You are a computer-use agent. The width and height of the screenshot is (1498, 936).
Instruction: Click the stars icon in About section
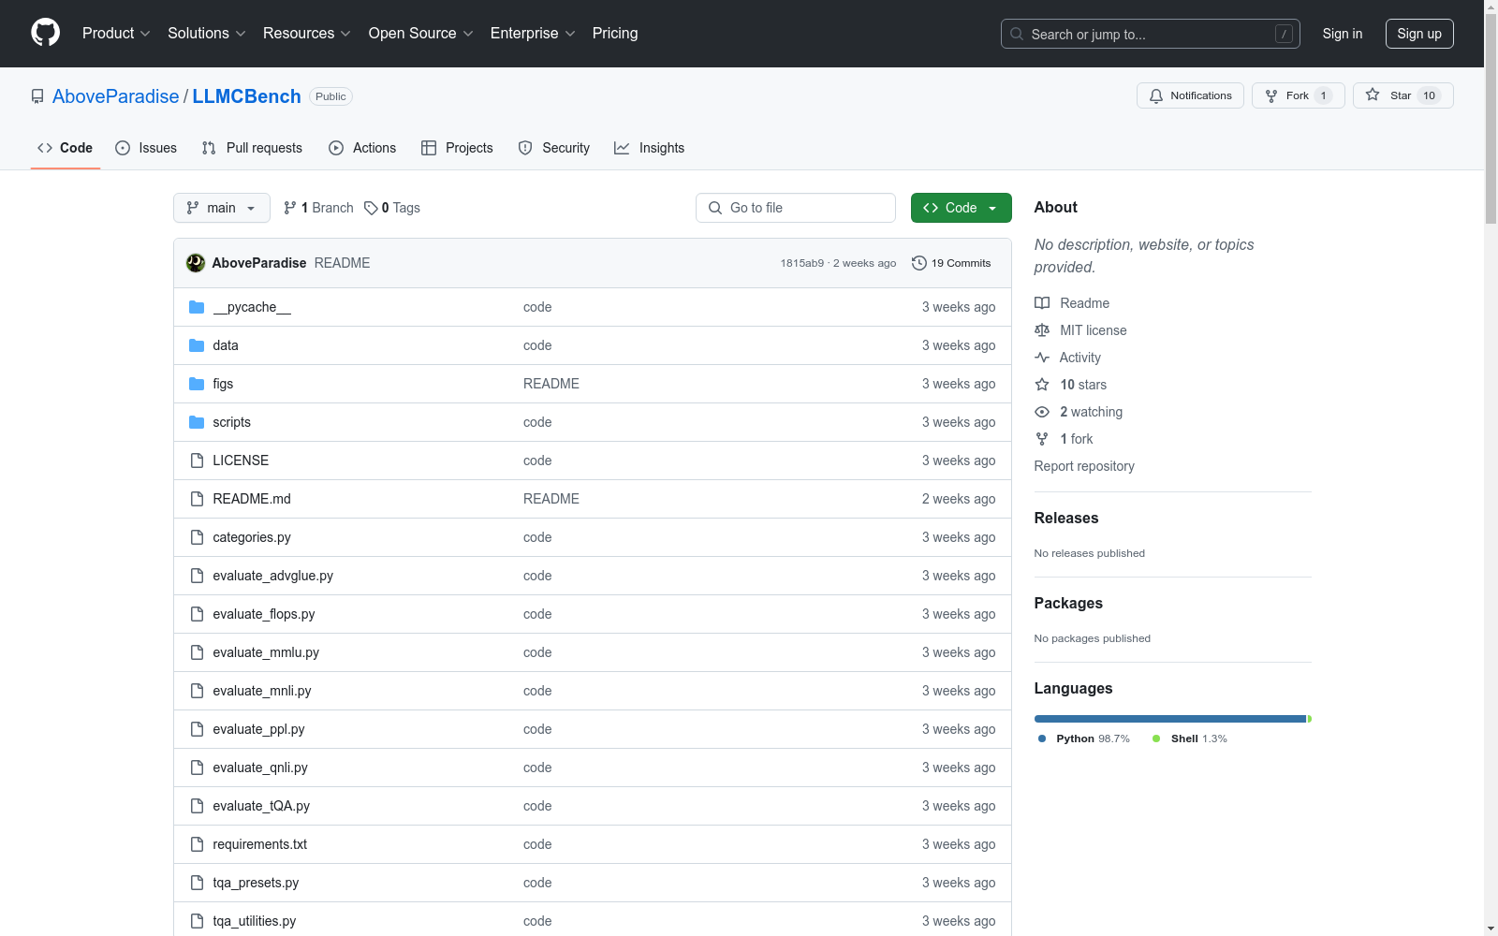pos(1042,385)
